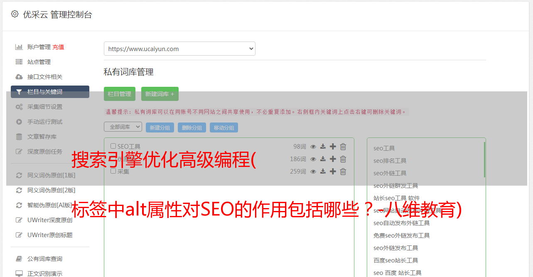Click the red 充值 link
The width and height of the screenshot is (533, 277).
point(58,47)
